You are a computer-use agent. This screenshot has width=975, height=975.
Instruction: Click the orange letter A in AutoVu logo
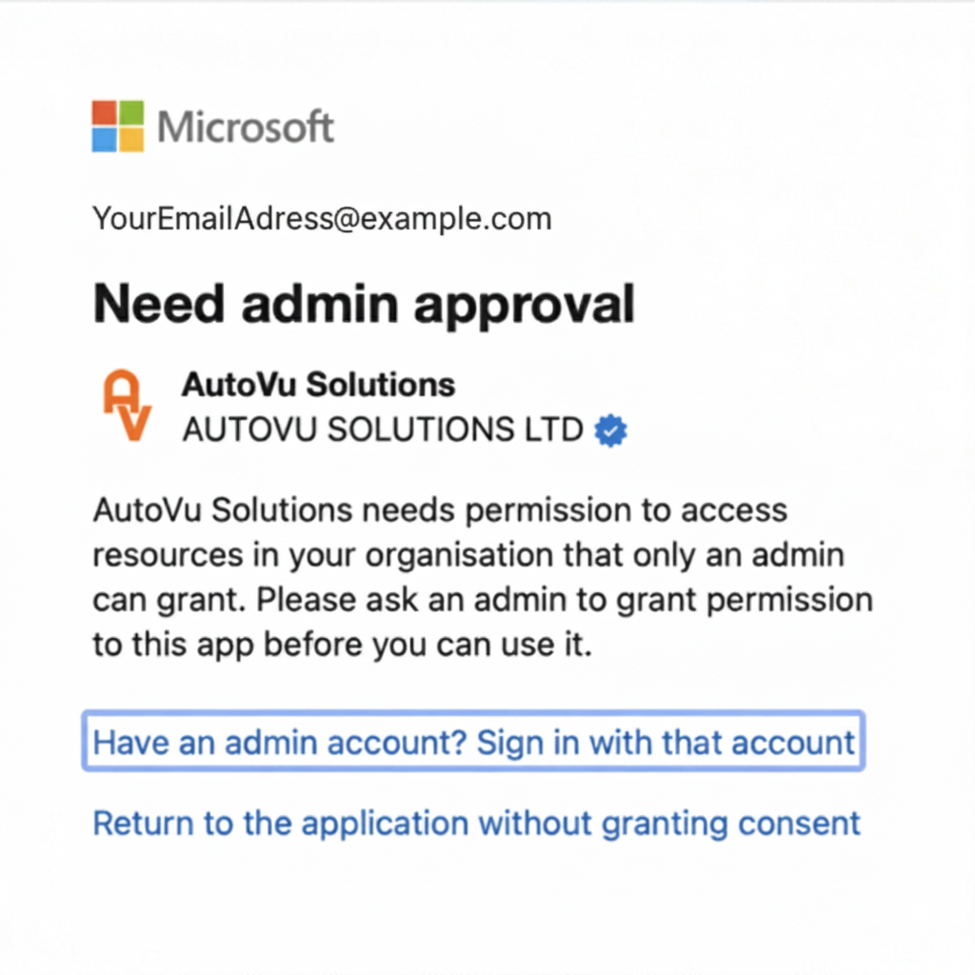(x=121, y=388)
